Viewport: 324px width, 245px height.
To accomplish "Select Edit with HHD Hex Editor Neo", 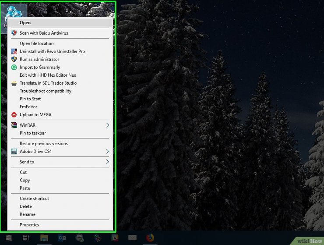I will pyautogui.click(x=60, y=75).
